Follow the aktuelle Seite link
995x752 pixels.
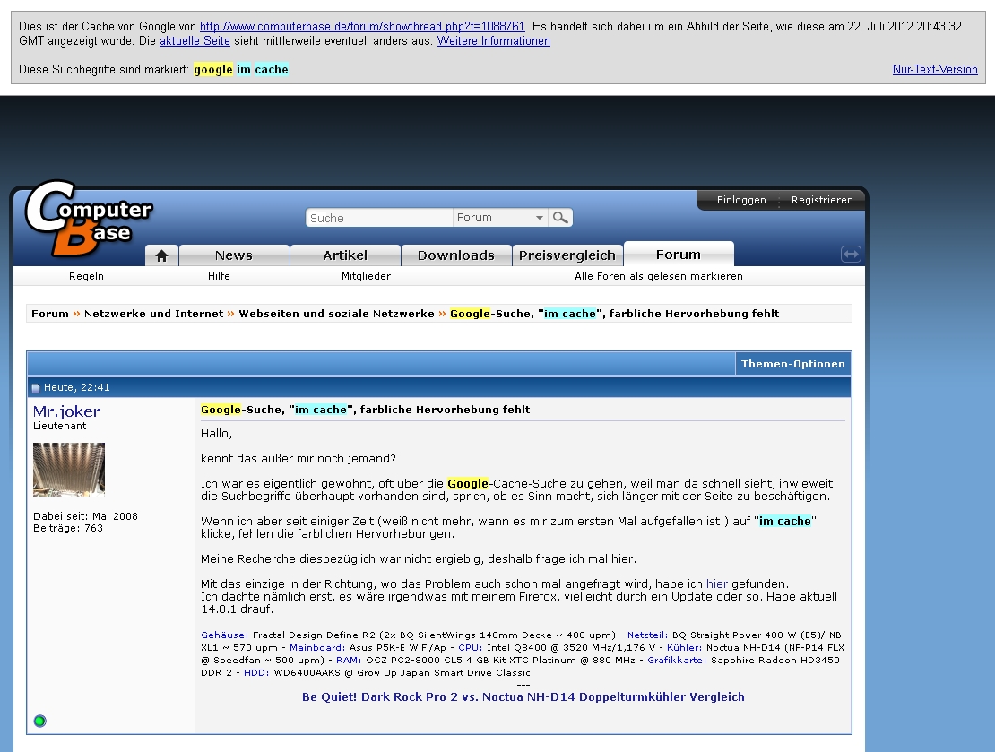click(195, 40)
